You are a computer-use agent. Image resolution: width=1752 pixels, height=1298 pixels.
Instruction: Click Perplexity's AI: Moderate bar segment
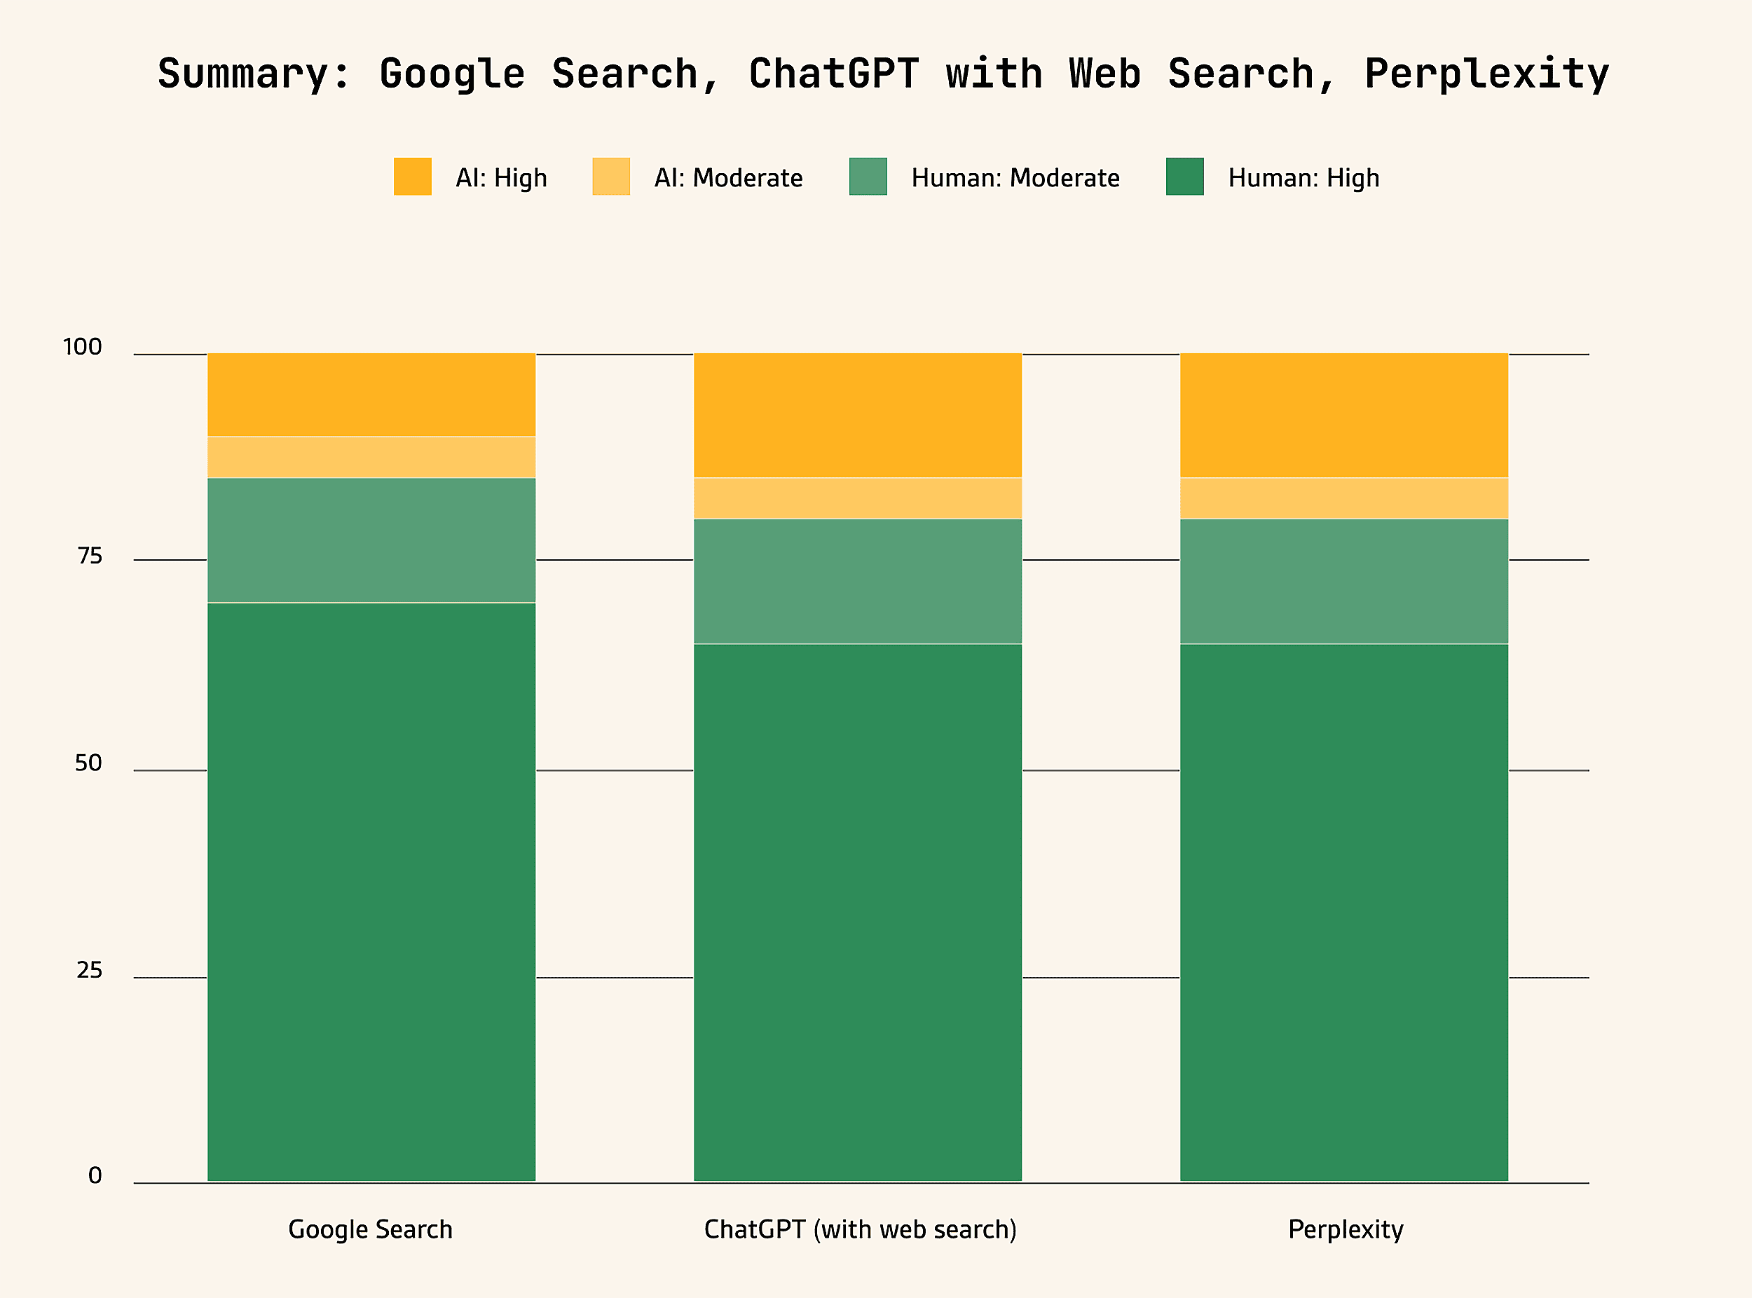click(1344, 498)
